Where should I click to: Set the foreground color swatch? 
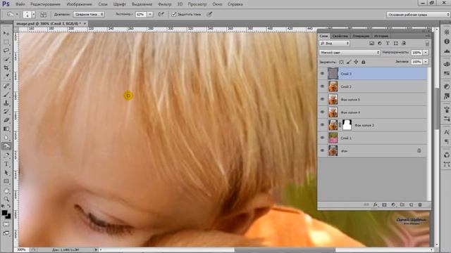[x=5, y=213]
